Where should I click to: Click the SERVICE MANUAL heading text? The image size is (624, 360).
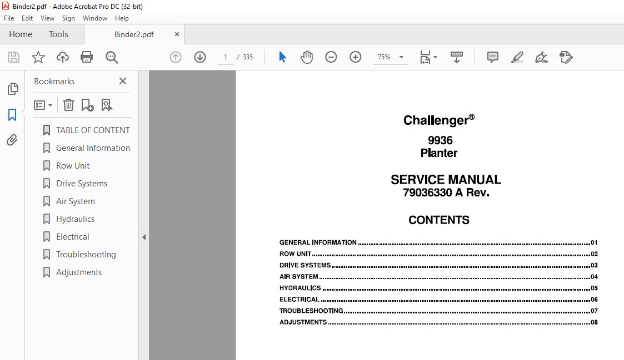pos(446,180)
